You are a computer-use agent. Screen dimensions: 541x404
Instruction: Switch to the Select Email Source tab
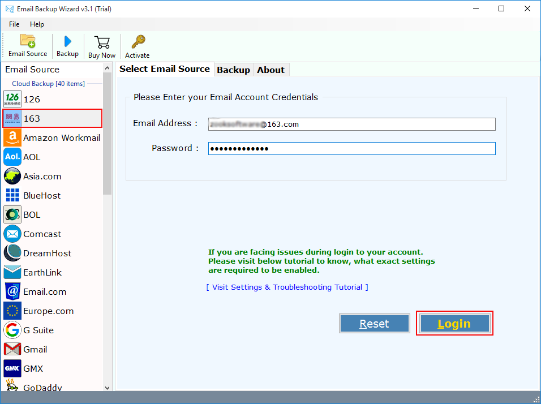[165, 69]
